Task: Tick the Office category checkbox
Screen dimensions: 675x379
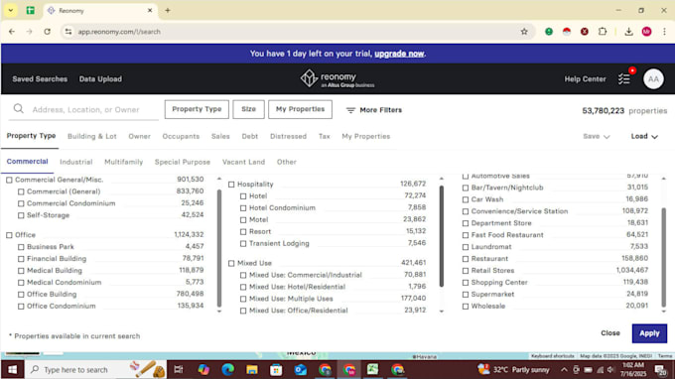Action: pos(9,235)
